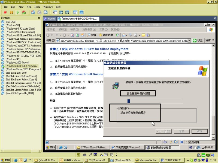Image resolution: width=218 pixels, height=163 pixels.
Task: Click the IE Print icon
Action: coord(131,35)
